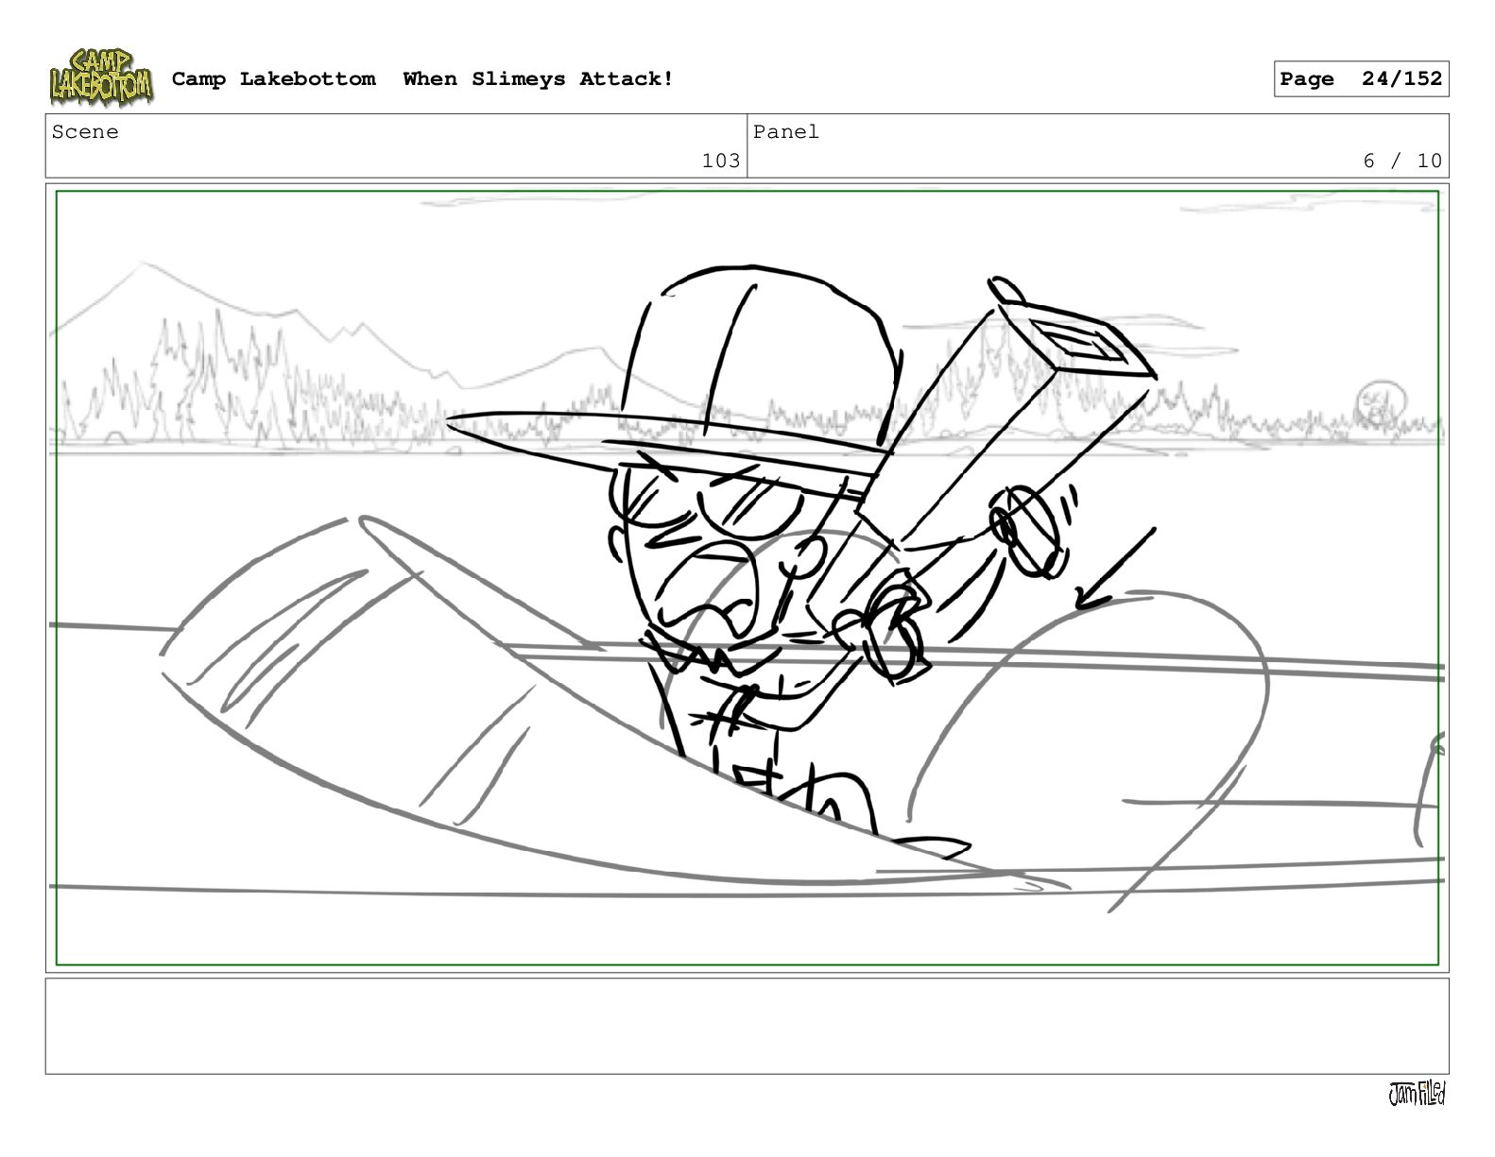Click the 'Jam Filled' signature logo
The height and width of the screenshot is (1157, 1495).
tap(1417, 1094)
